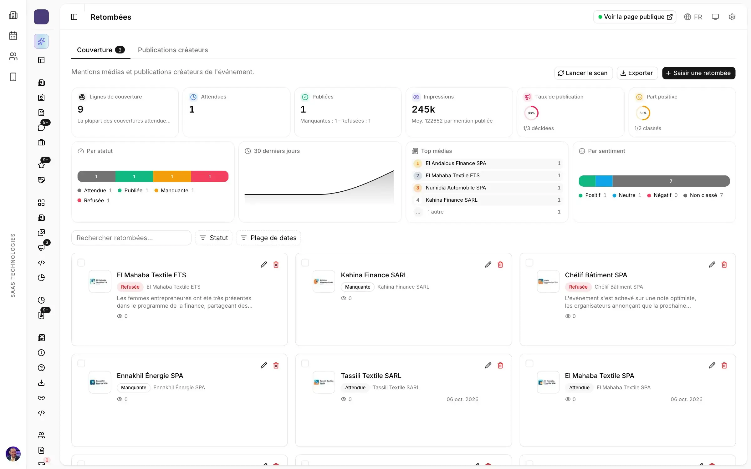Switch to Couverture tab
The width and height of the screenshot is (751, 469).
101,50
